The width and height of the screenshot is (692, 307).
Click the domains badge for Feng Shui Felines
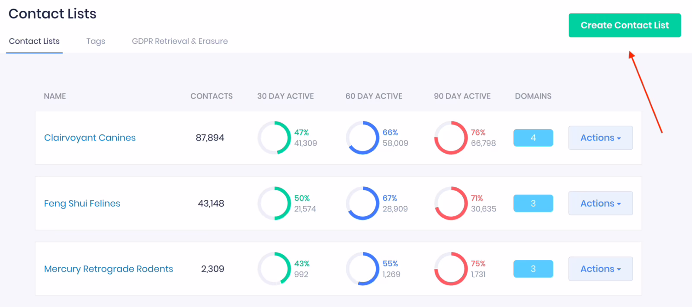(x=533, y=203)
